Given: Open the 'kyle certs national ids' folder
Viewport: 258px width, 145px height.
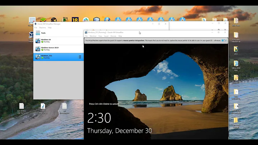Looking at the screenshot, I should (236, 37).
